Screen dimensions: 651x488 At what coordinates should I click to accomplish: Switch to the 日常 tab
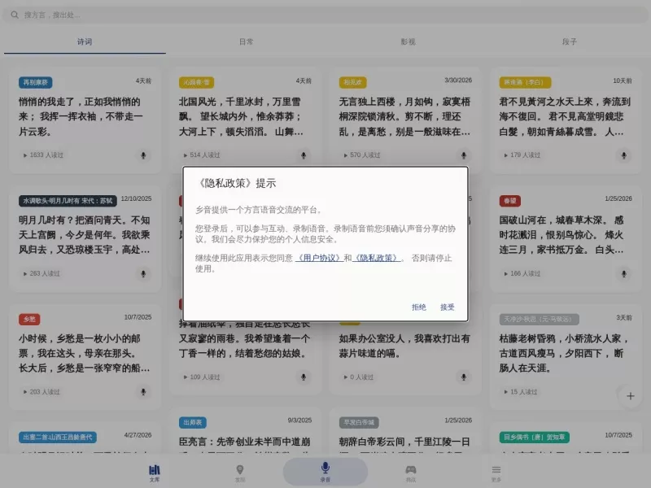pyautogui.click(x=247, y=41)
